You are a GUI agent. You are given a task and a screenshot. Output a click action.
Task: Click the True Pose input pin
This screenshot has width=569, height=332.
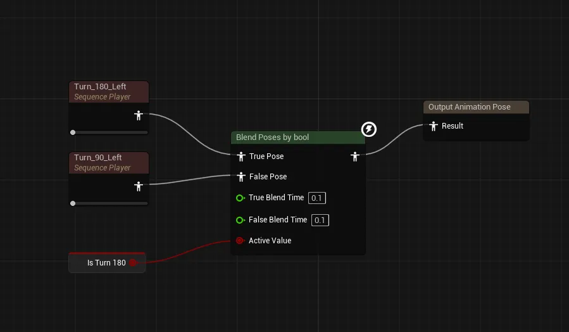(x=241, y=156)
